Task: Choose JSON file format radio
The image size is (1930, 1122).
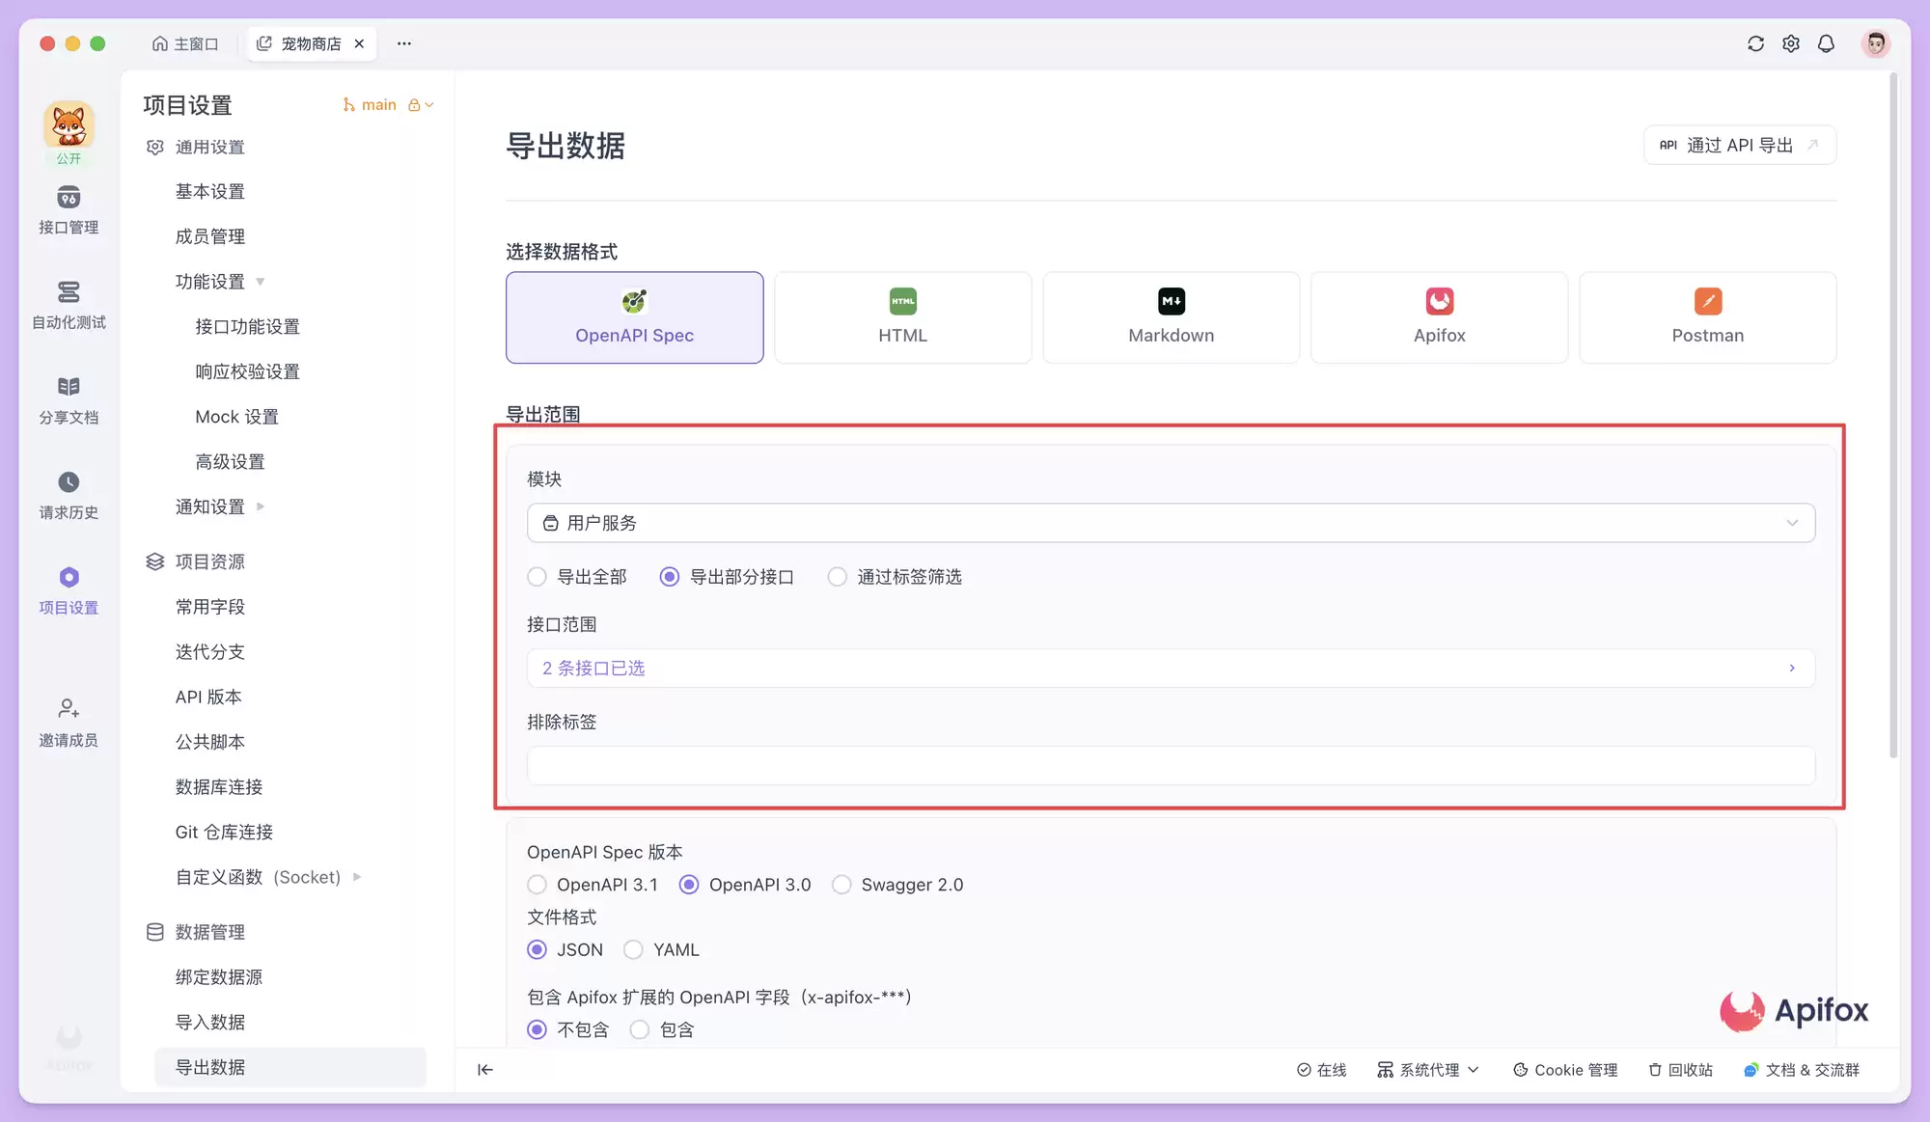Action: point(538,950)
